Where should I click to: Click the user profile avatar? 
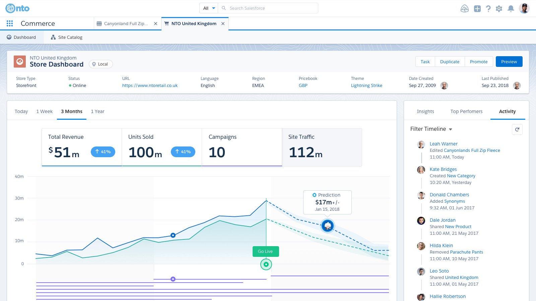coord(524,8)
